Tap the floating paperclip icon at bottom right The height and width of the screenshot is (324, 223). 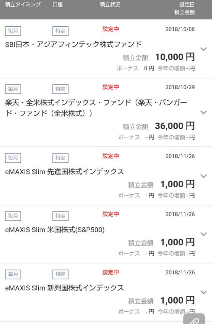(194, 320)
